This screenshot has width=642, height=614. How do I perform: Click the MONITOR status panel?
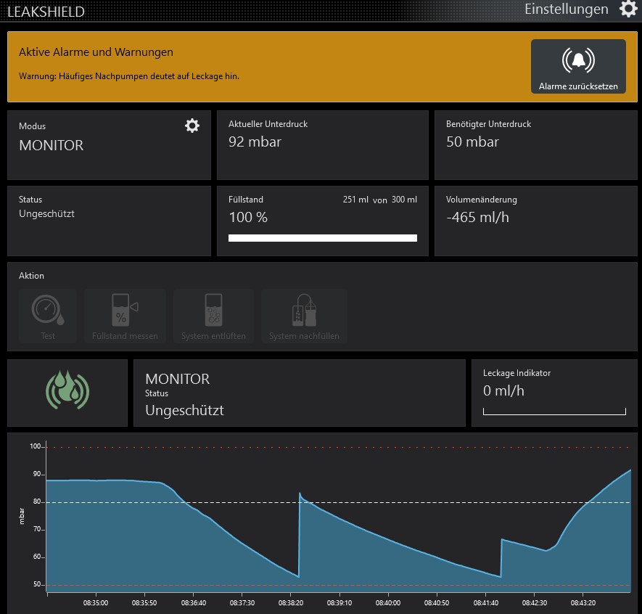pyautogui.click(x=299, y=393)
